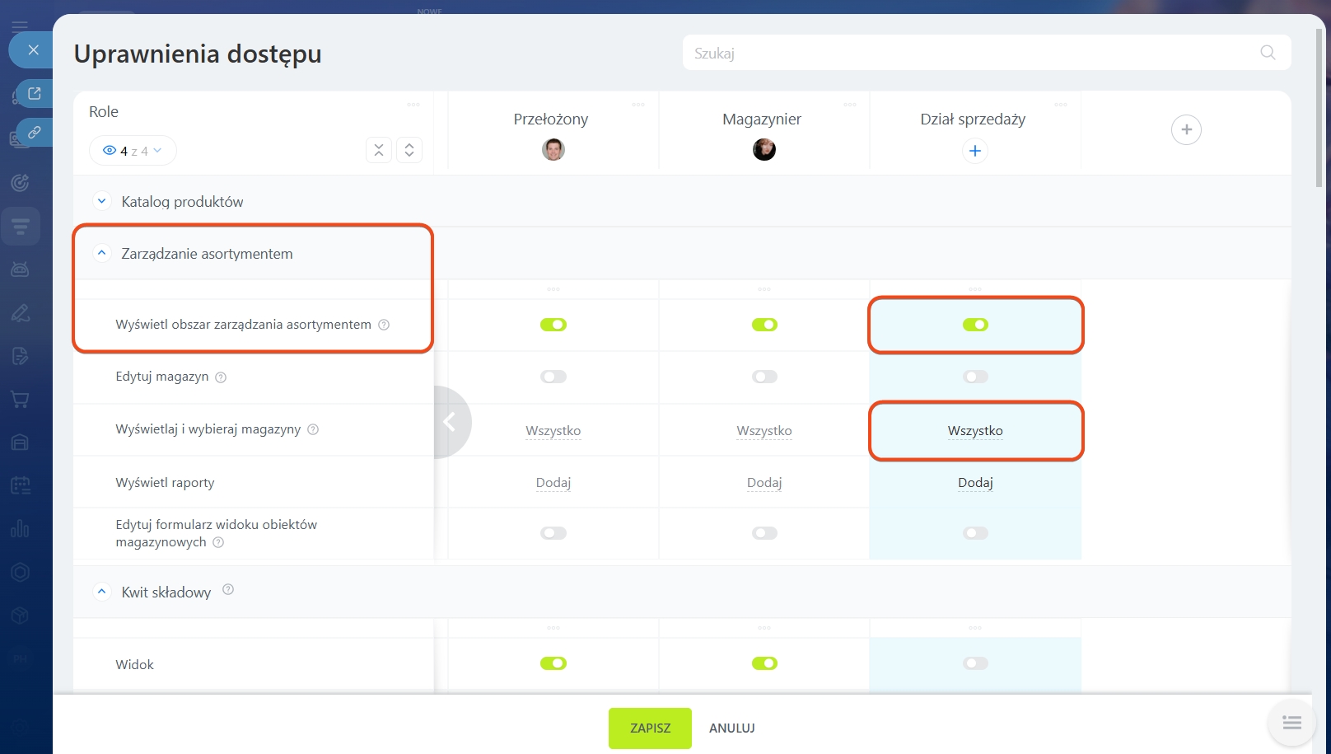Save permissions with ZAPISZ button
Image resolution: width=1331 pixels, height=754 pixels.
(x=650, y=728)
